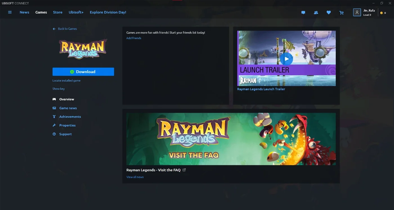Image resolution: width=394 pixels, height=210 pixels.
Task: Click the external link icon beside FAQ title
Action: 184,170
